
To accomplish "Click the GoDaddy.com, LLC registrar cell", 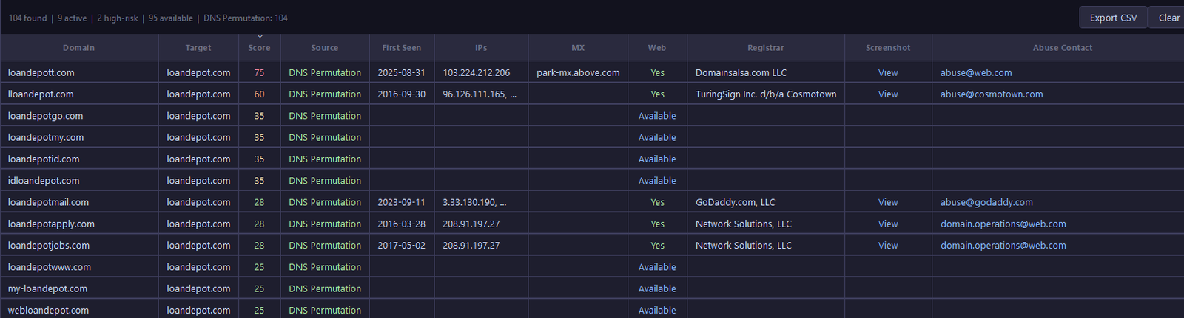I will tap(766, 202).
